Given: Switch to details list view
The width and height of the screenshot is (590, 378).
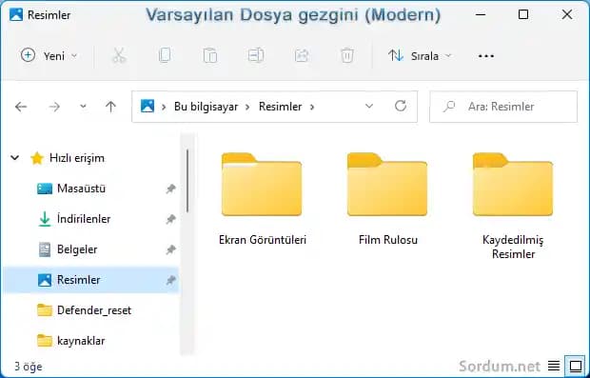Looking at the screenshot, I should [x=554, y=366].
